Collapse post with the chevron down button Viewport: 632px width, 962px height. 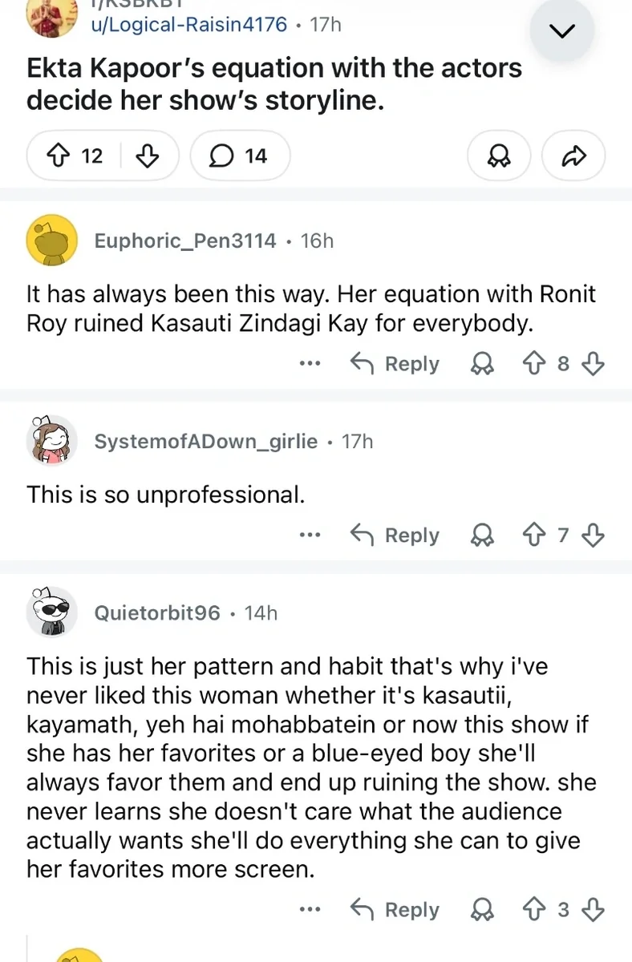click(564, 32)
